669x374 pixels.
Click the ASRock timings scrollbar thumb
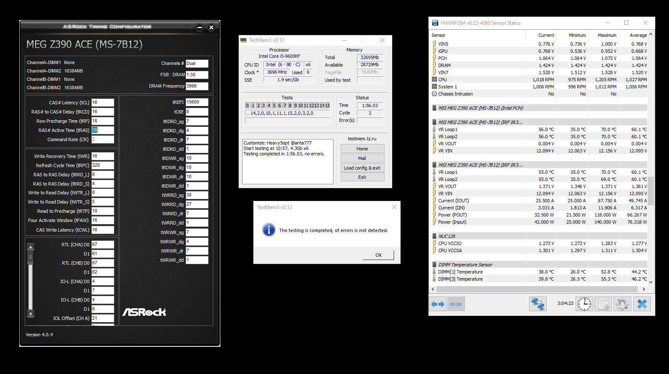31,257
